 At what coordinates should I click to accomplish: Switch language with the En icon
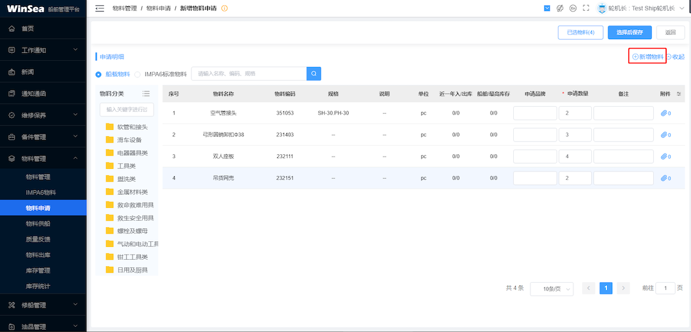coord(573,8)
